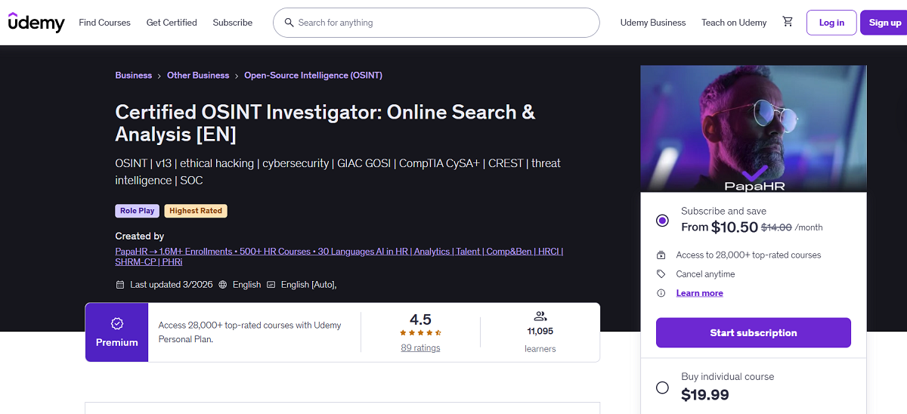This screenshot has width=907, height=414.
Task: Open Teach on Udemy
Action: (x=734, y=23)
